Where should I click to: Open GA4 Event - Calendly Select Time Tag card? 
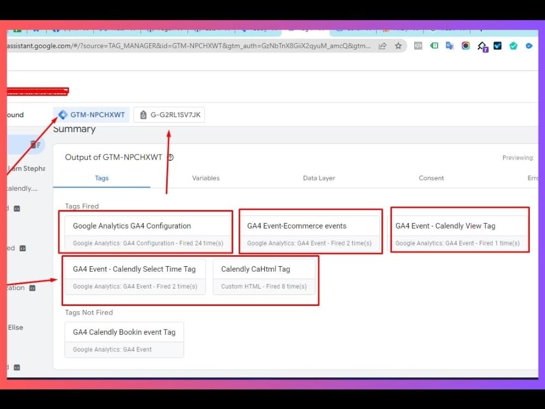pos(135,277)
